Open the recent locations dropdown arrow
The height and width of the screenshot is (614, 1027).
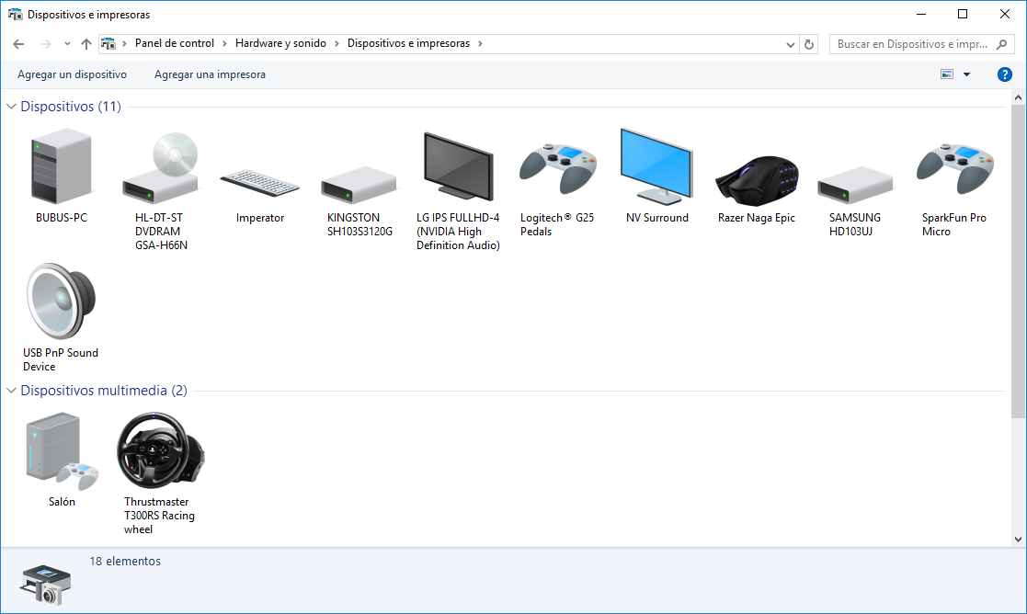(x=67, y=44)
